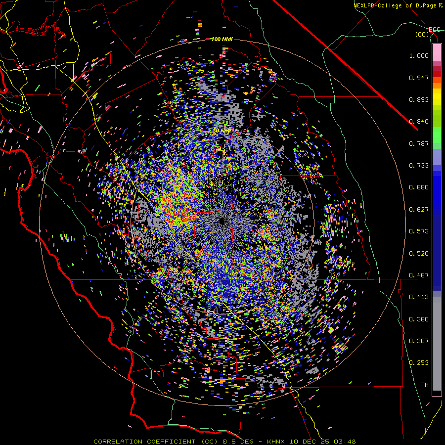
Task: Select the 0.573 scale value
Action: tap(419, 231)
